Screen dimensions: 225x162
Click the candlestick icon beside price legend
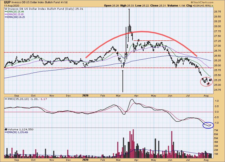click(x=6, y=9)
